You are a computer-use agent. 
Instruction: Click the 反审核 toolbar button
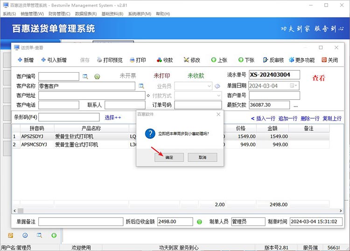click(273, 60)
